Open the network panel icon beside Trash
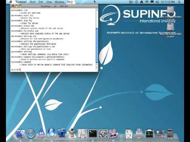The width and height of the screenshot is (190, 142). tap(160, 134)
